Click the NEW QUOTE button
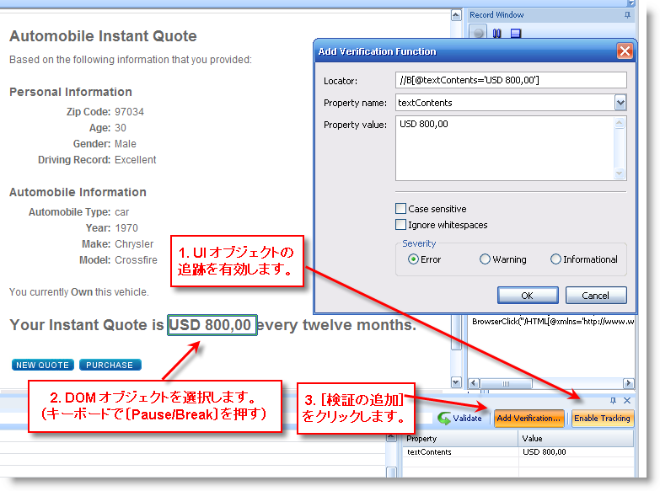 [x=42, y=365]
